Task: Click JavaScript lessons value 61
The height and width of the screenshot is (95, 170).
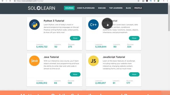Action: (114, 83)
